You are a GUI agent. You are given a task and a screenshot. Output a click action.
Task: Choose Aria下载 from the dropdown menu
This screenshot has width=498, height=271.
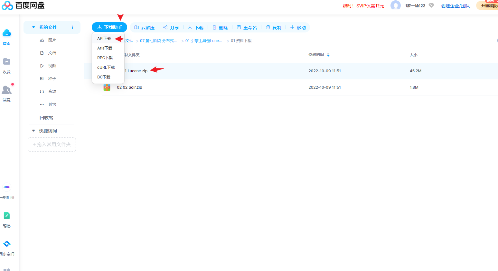105,48
